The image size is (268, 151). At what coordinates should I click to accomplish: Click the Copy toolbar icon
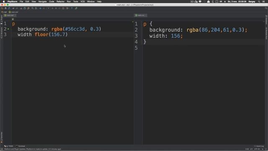(25, 8)
